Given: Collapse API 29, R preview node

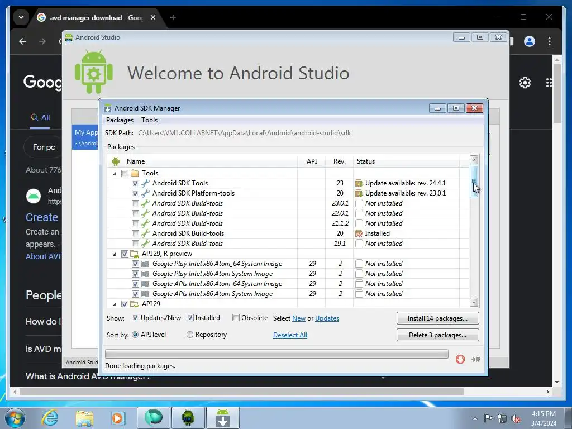Looking at the screenshot, I should [115, 254].
